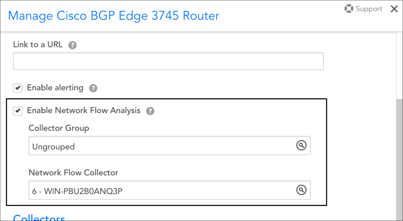Select the Manage Cisco BGP Edge 3745 Router heading

point(114,16)
